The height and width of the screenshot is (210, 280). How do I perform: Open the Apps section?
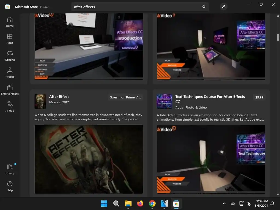[10, 39]
